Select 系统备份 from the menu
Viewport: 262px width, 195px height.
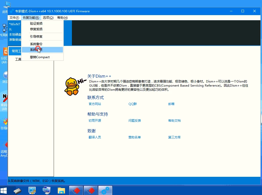[36, 44]
